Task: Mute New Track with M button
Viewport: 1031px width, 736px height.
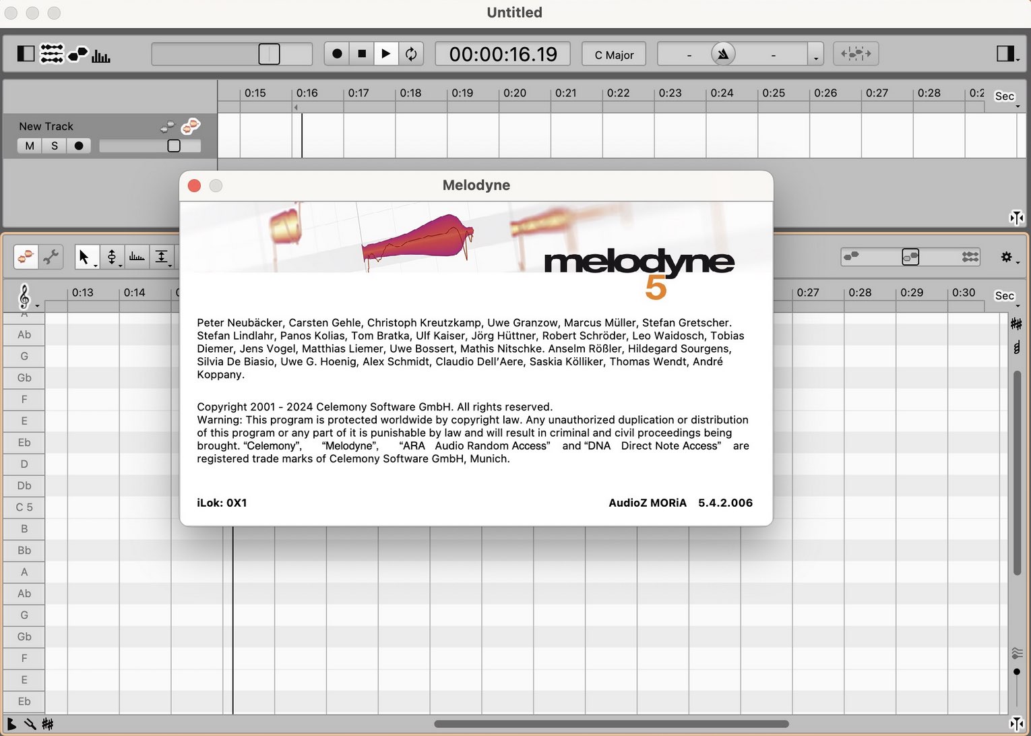Action: coord(30,146)
